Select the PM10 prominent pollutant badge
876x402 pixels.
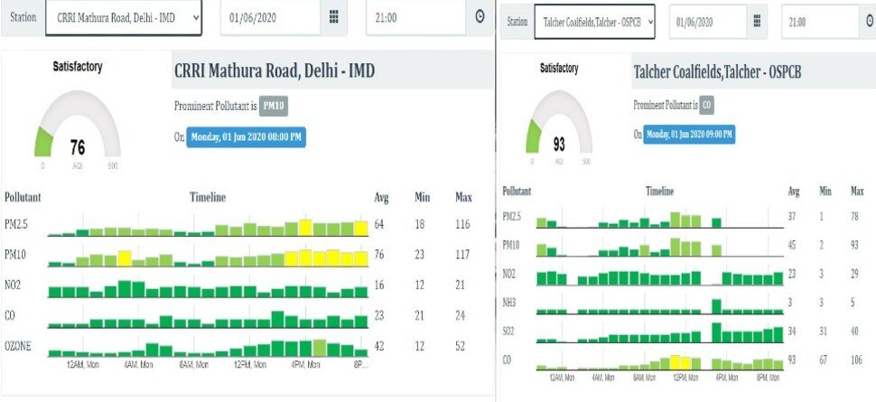(x=274, y=107)
